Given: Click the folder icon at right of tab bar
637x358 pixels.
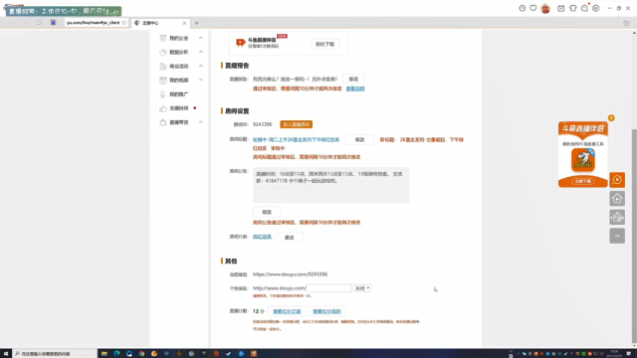Looking at the screenshot, I should pyautogui.click(x=626, y=23).
